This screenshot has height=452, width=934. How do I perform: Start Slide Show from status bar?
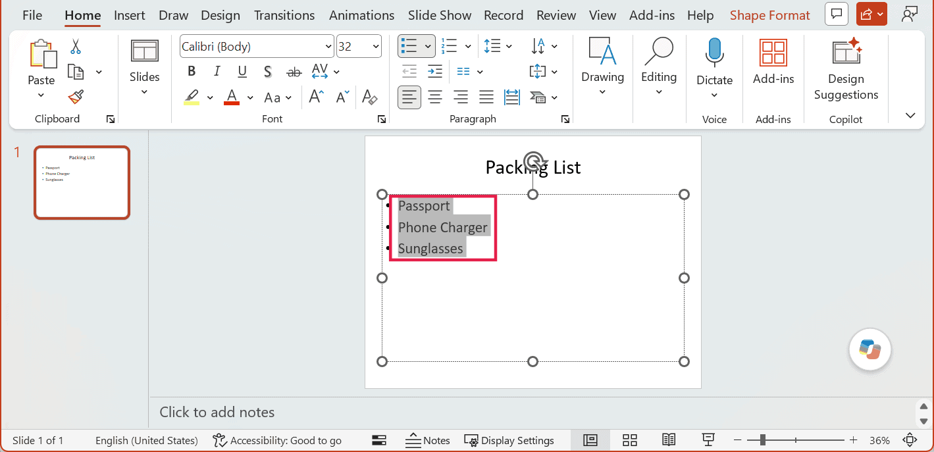[x=709, y=440]
